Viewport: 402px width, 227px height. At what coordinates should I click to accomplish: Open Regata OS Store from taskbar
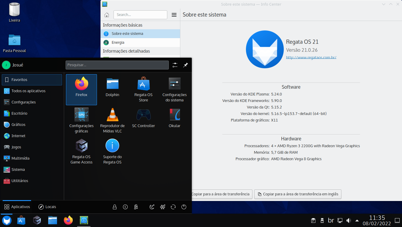click(21, 220)
